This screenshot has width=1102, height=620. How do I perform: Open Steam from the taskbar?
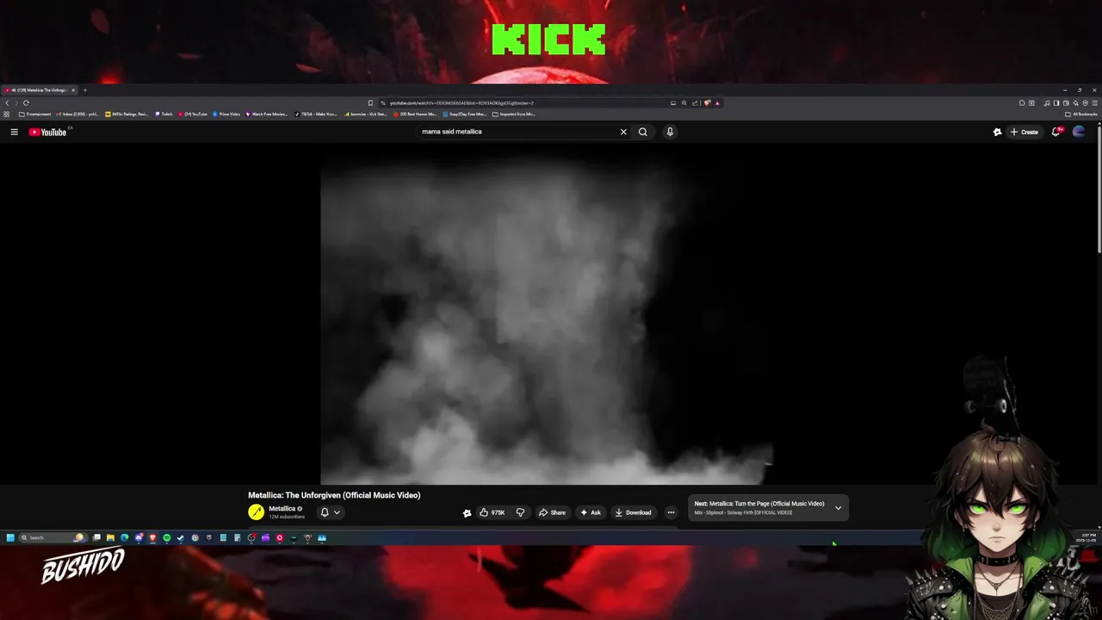tap(181, 537)
